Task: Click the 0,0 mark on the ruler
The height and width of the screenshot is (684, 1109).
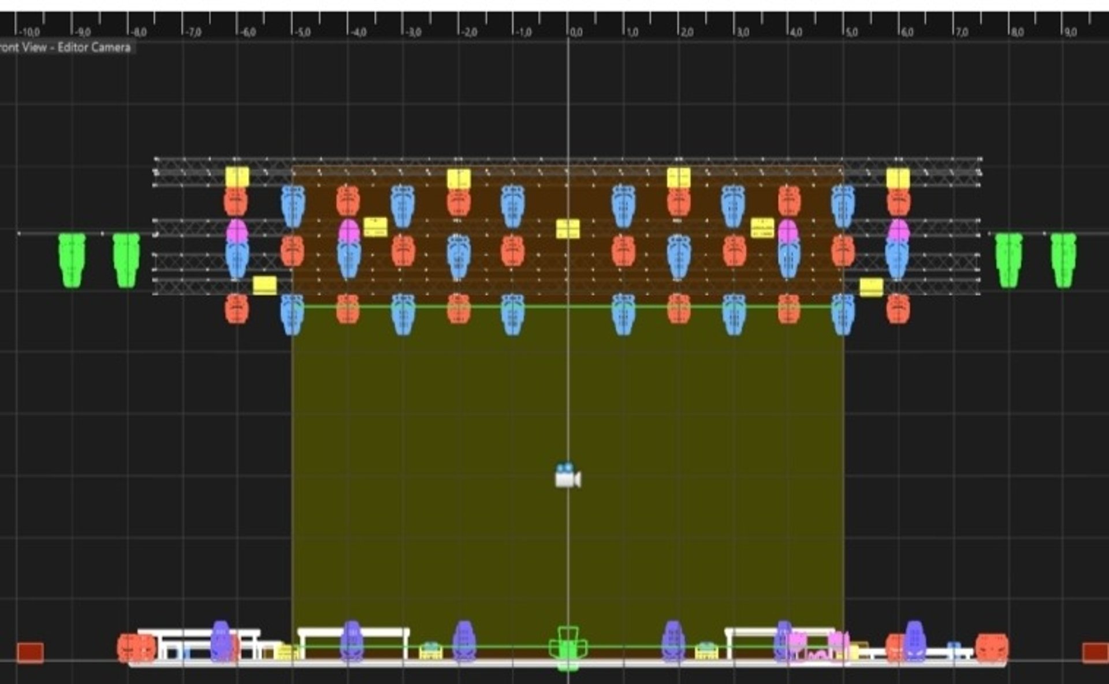Action: pyautogui.click(x=576, y=33)
